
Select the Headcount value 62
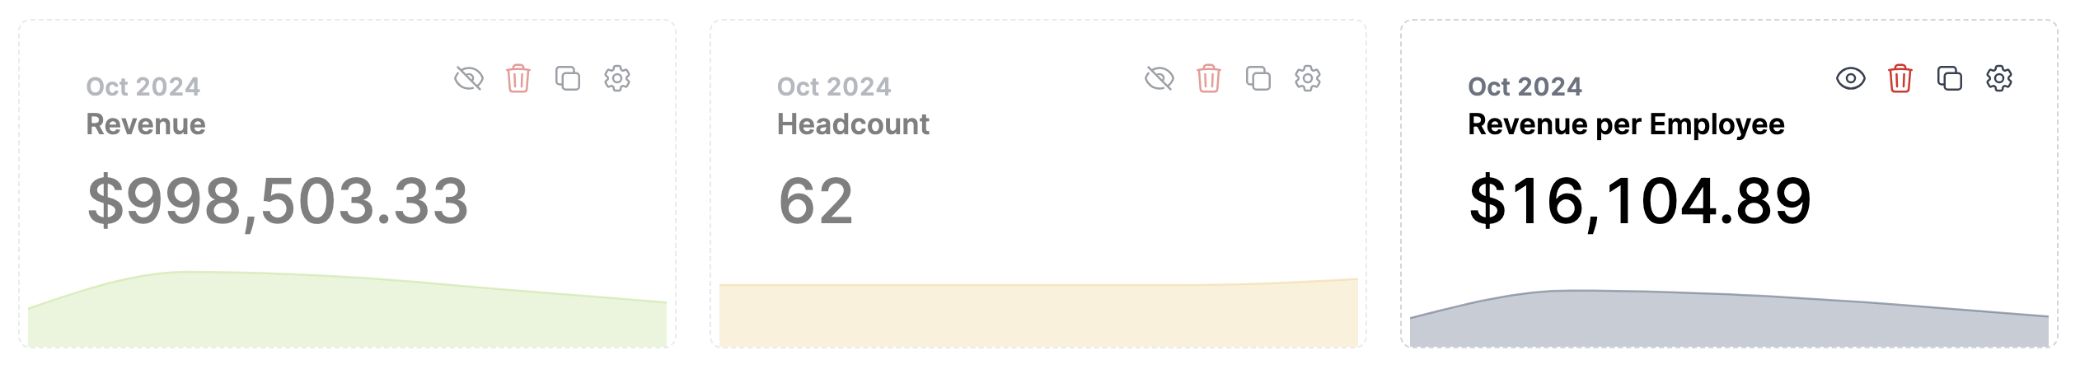(816, 202)
